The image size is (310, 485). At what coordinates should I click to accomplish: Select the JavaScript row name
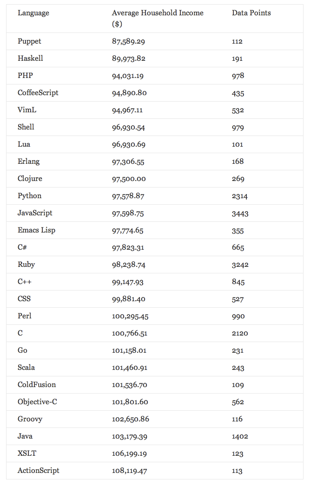tap(35, 213)
